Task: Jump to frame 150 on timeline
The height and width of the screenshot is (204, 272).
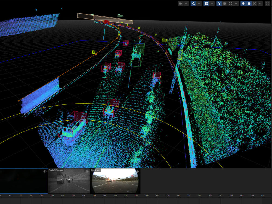Action: click(105, 196)
